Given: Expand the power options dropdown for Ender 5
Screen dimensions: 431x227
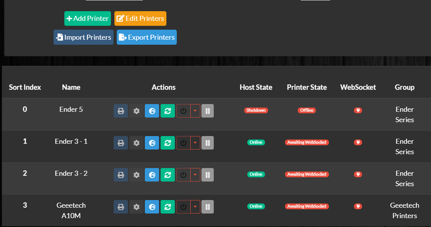Looking at the screenshot, I should tap(195, 111).
